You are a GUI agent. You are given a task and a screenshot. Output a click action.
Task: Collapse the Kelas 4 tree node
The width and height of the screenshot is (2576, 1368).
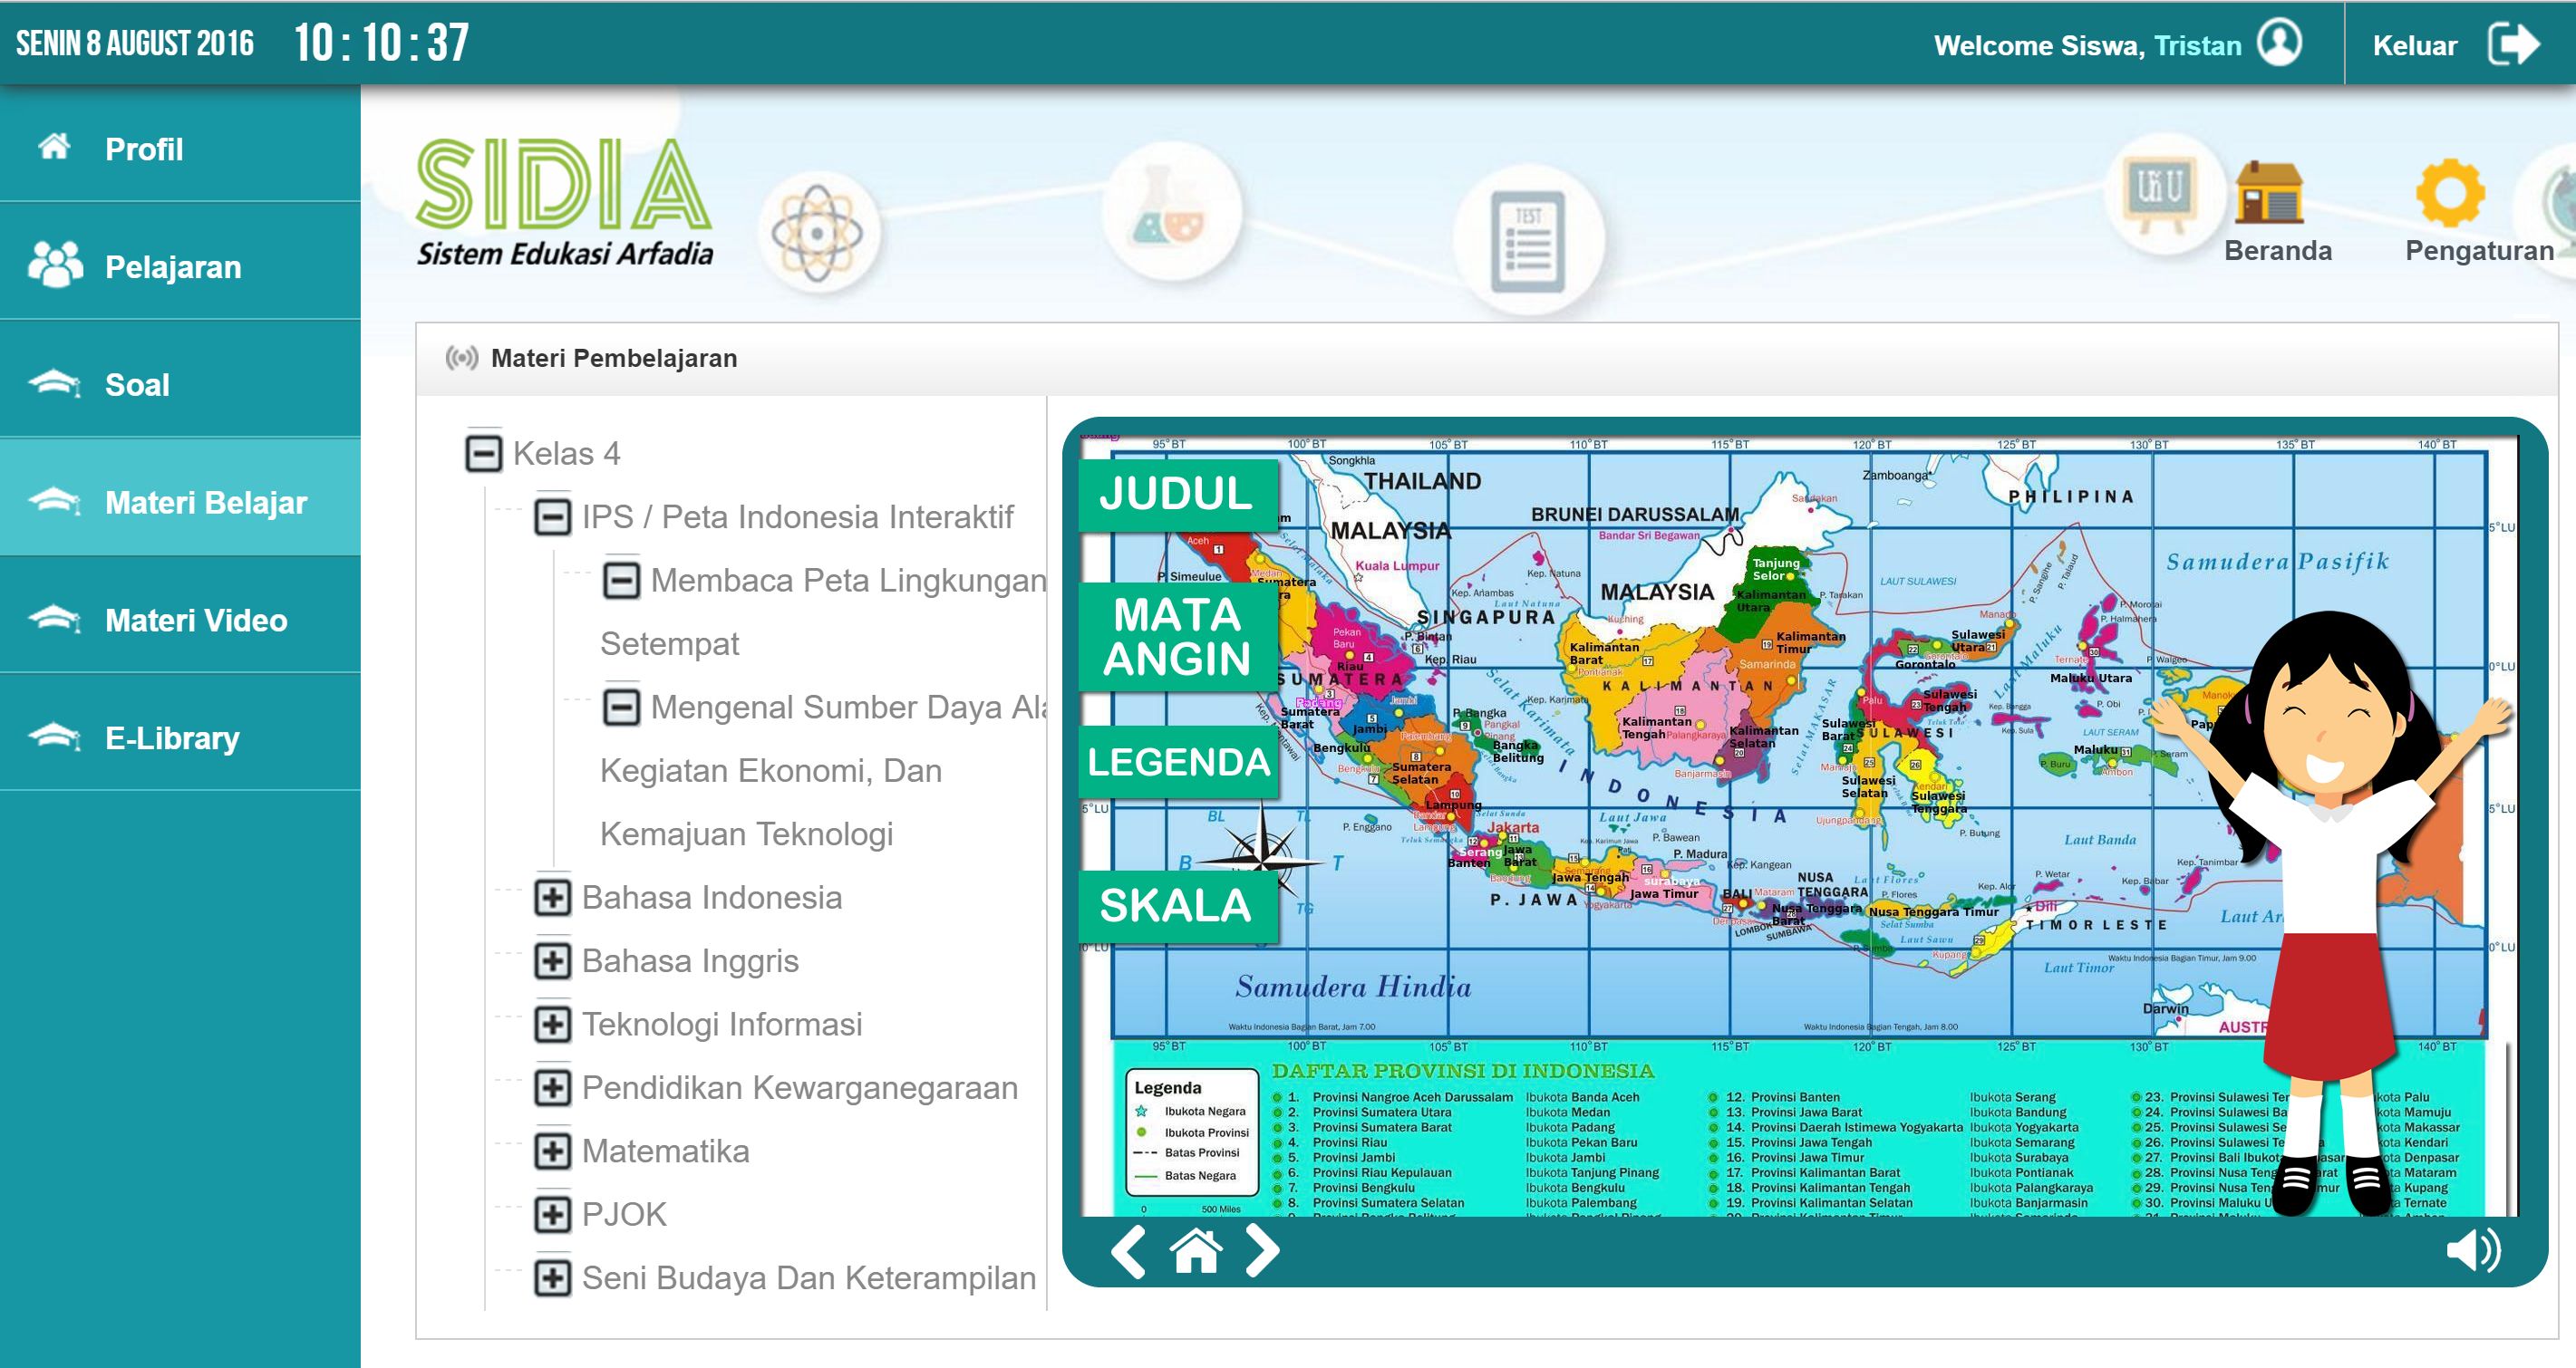click(x=484, y=453)
